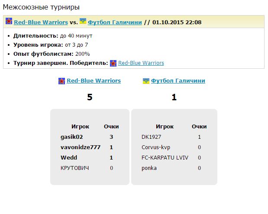This screenshot has width=268, height=214.
Task: Click Red-Blue Warriors emblem above score 5
Action: (x=61, y=81)
